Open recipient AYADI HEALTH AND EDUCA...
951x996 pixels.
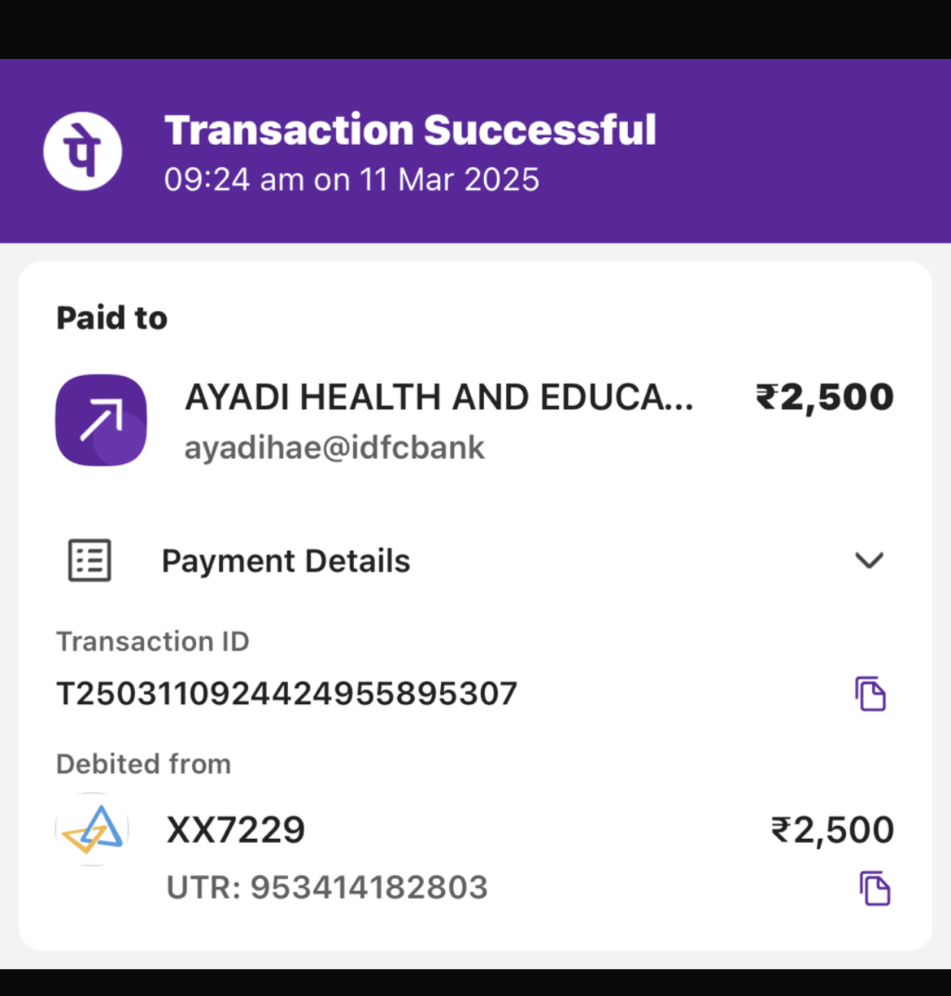439,398
